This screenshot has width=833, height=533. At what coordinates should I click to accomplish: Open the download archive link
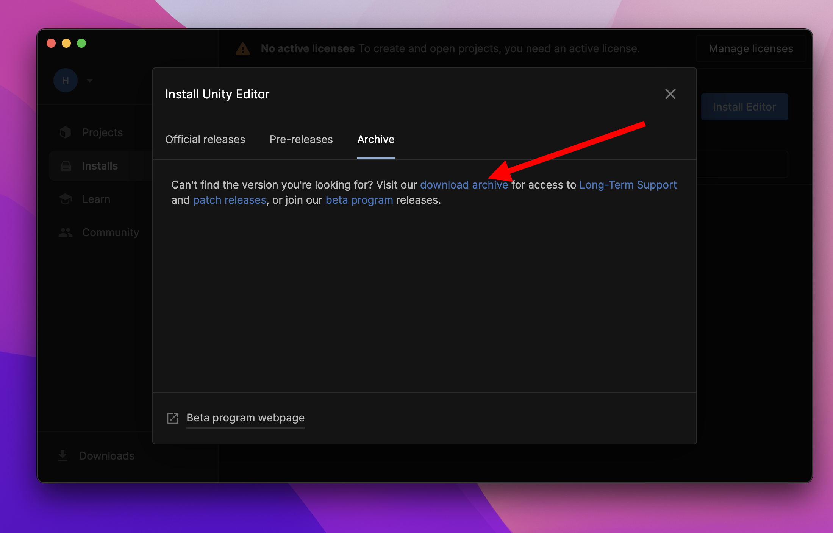coord(464,185)
